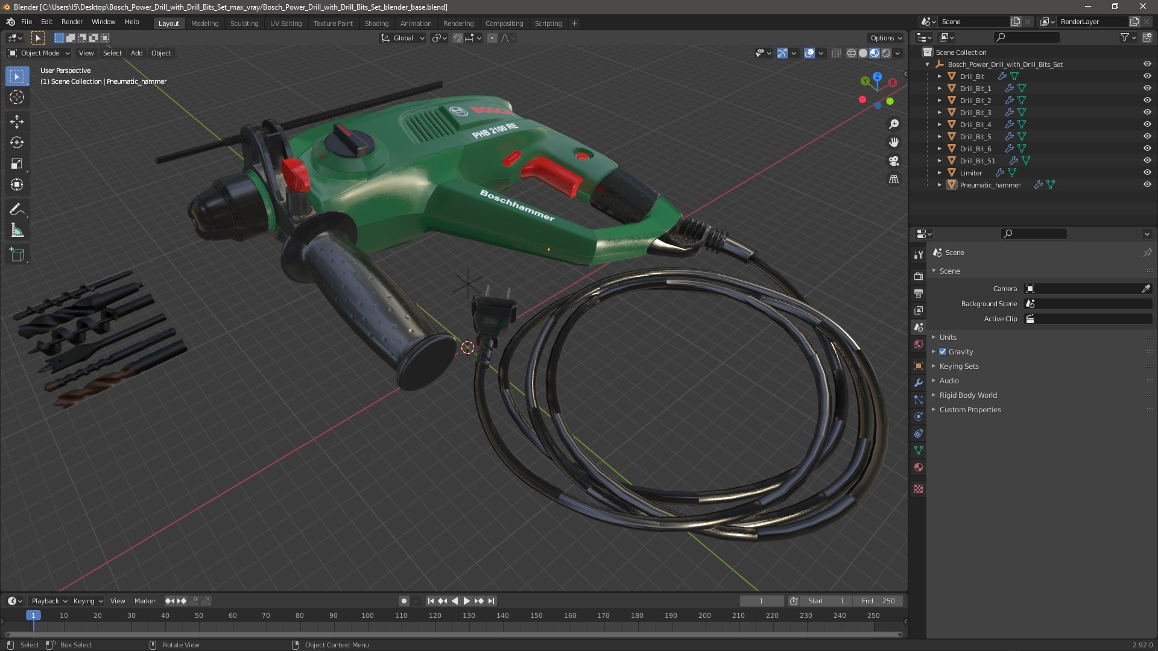Image resolution: width=1158 pixels, height=651 pixels.
Task: Toggle proportional editing button
Action: coord(492,38)
